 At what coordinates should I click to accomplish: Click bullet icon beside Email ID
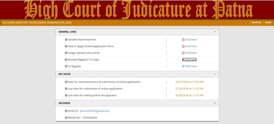coord(66,111)
